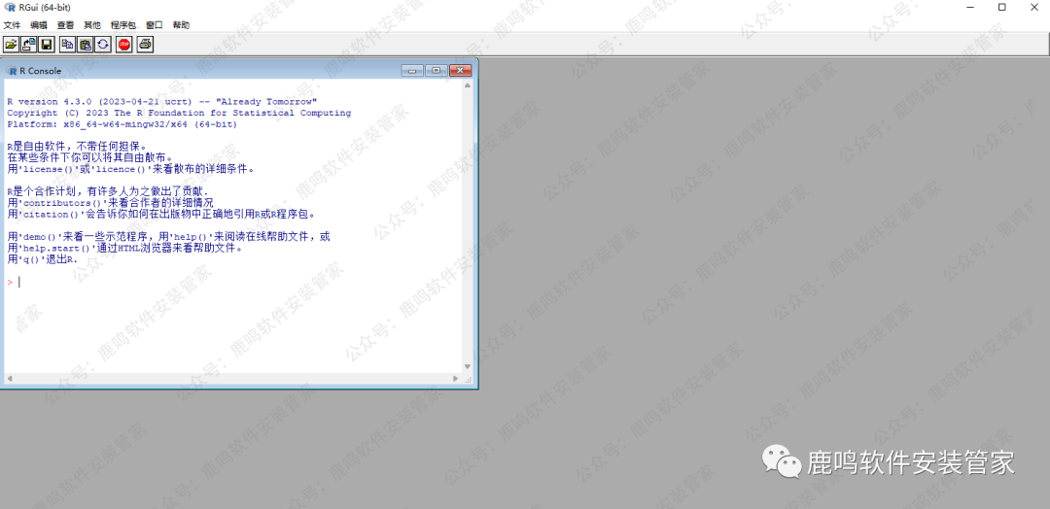Click the Paste toolbar icon
The height and width of the screenshot is (509, 1050).
[85, 44]
